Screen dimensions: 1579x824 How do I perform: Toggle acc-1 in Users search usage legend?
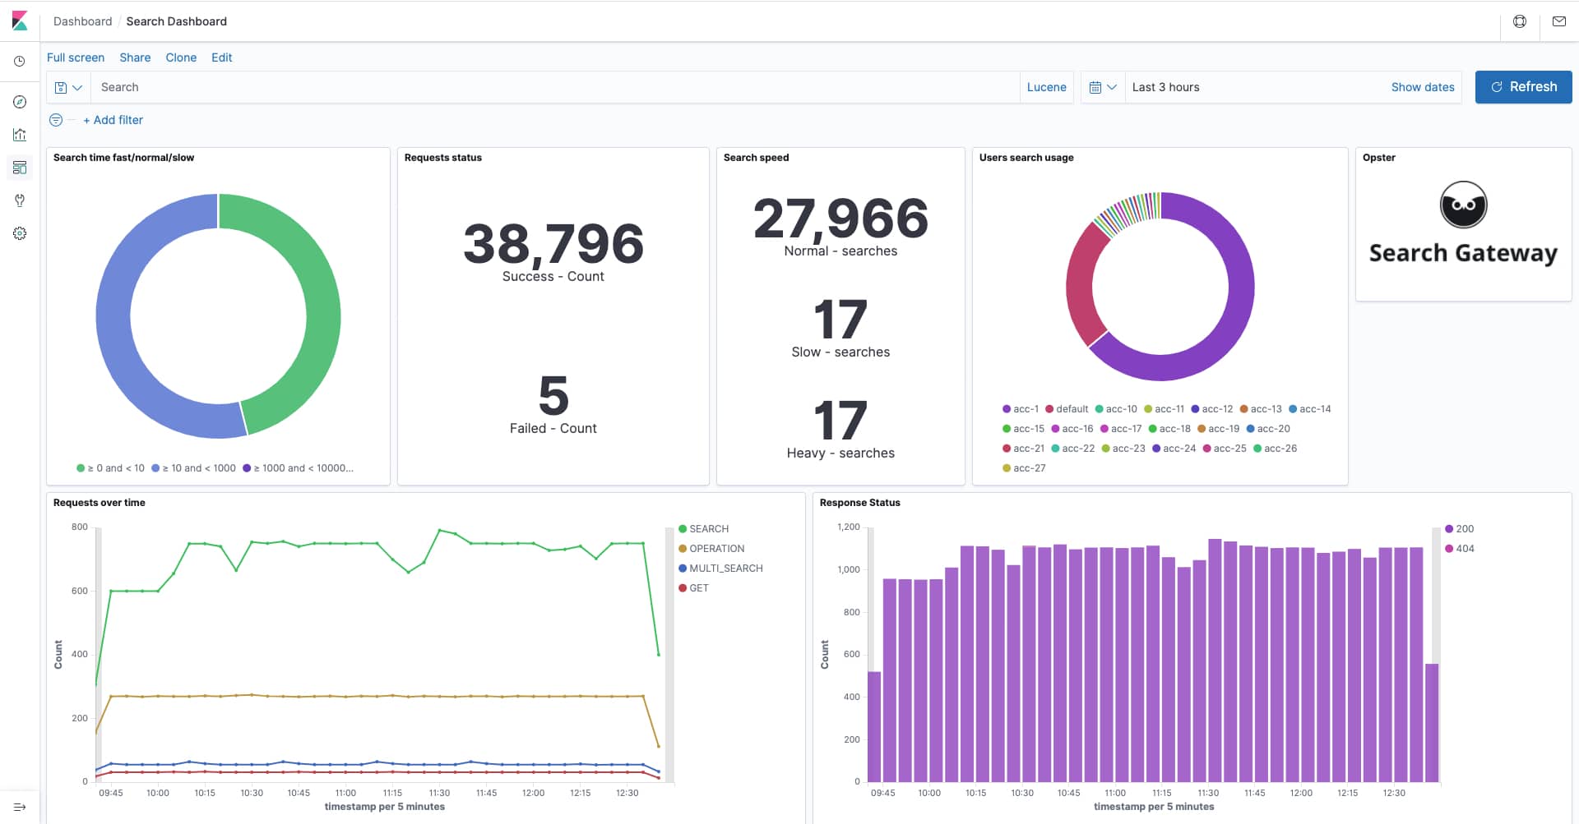(x=1021, y=409)
